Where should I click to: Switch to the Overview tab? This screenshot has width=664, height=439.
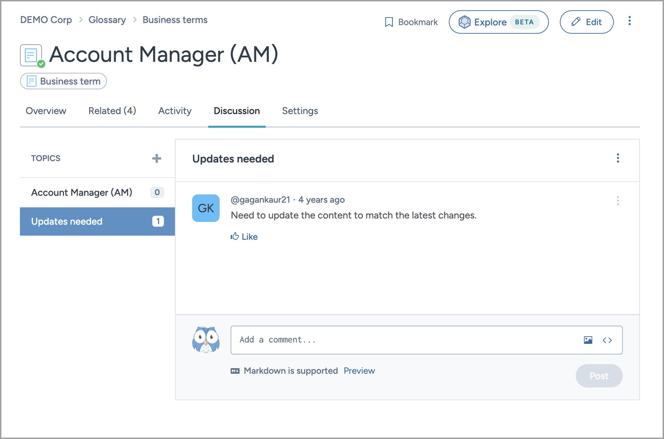[x=46, y=111]
